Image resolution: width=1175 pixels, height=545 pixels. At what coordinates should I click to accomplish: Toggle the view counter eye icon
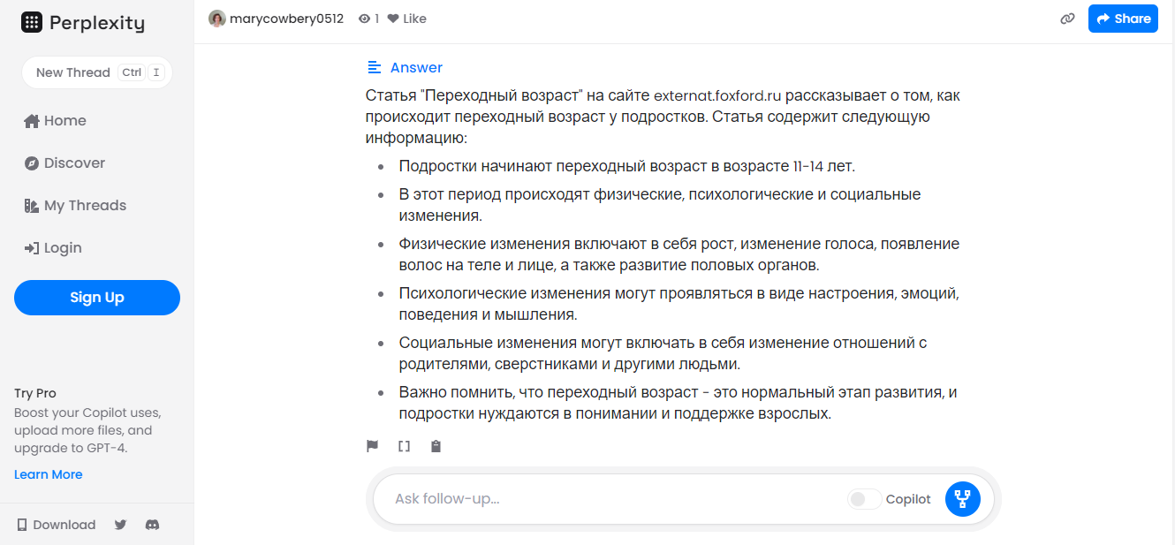pyautogui.click(x=363, y=18)
